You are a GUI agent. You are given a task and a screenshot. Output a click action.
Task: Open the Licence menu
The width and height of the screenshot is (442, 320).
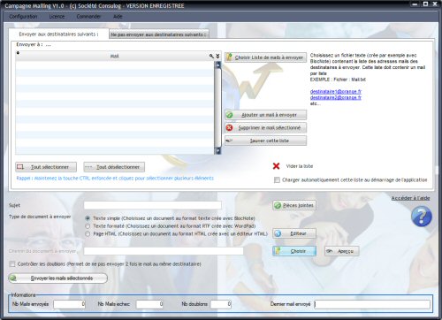coord(57,17)
